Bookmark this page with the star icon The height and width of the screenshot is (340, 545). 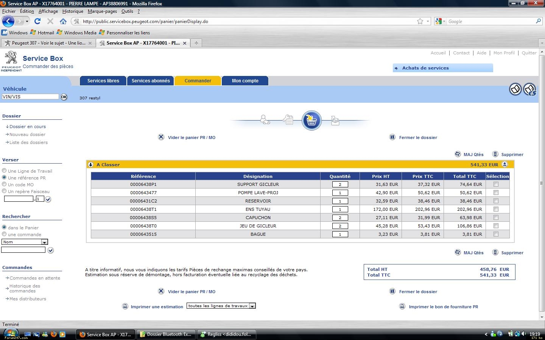pyautogui.click(x=420, y=22)
